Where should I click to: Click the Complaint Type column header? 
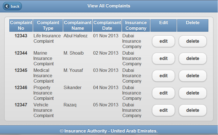click(48, 25)
